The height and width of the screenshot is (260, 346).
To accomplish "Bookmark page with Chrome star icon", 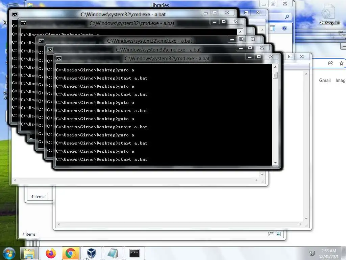I will (341, 63).
